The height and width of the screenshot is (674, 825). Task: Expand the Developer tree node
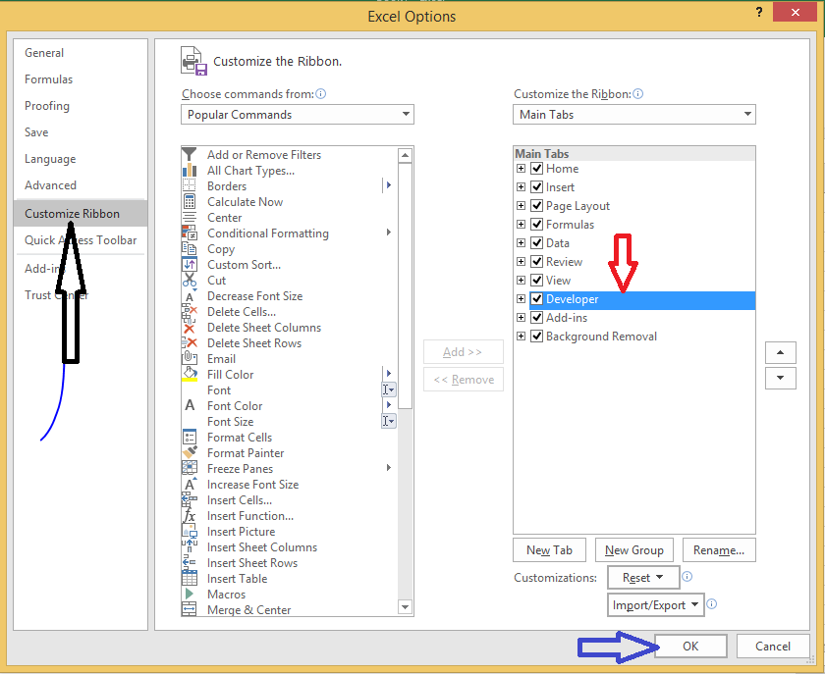tap(521, 298)
